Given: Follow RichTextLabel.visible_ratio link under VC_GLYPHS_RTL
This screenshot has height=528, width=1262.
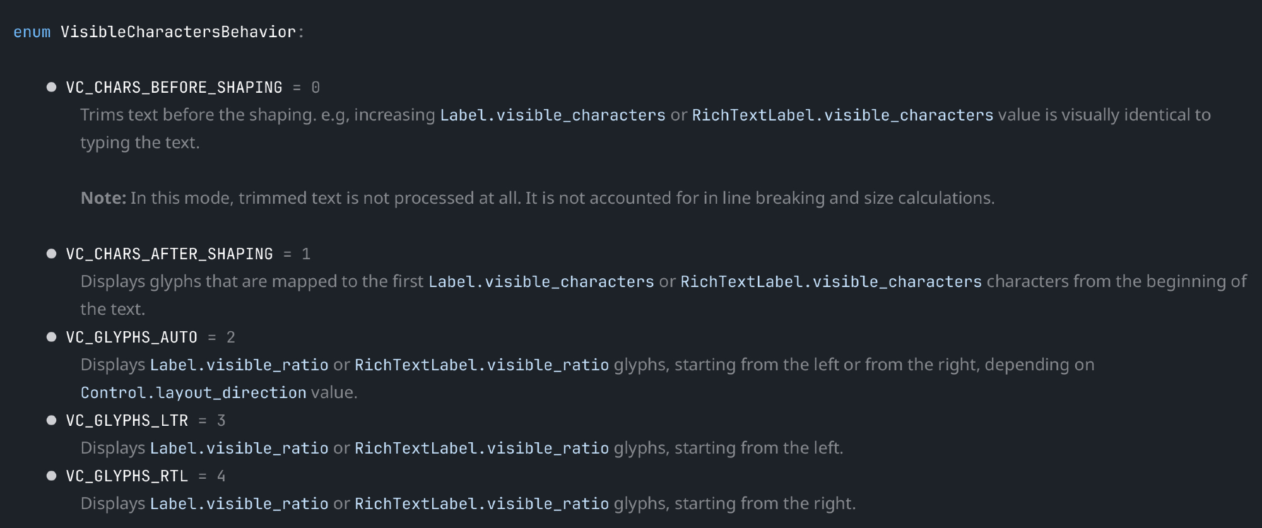Looking at the screenshot, I should (x=481, y=504).
